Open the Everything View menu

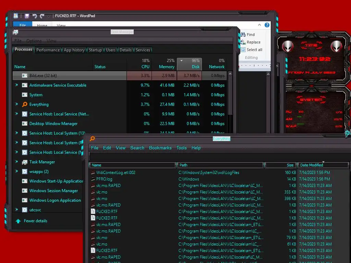[121, 148]
